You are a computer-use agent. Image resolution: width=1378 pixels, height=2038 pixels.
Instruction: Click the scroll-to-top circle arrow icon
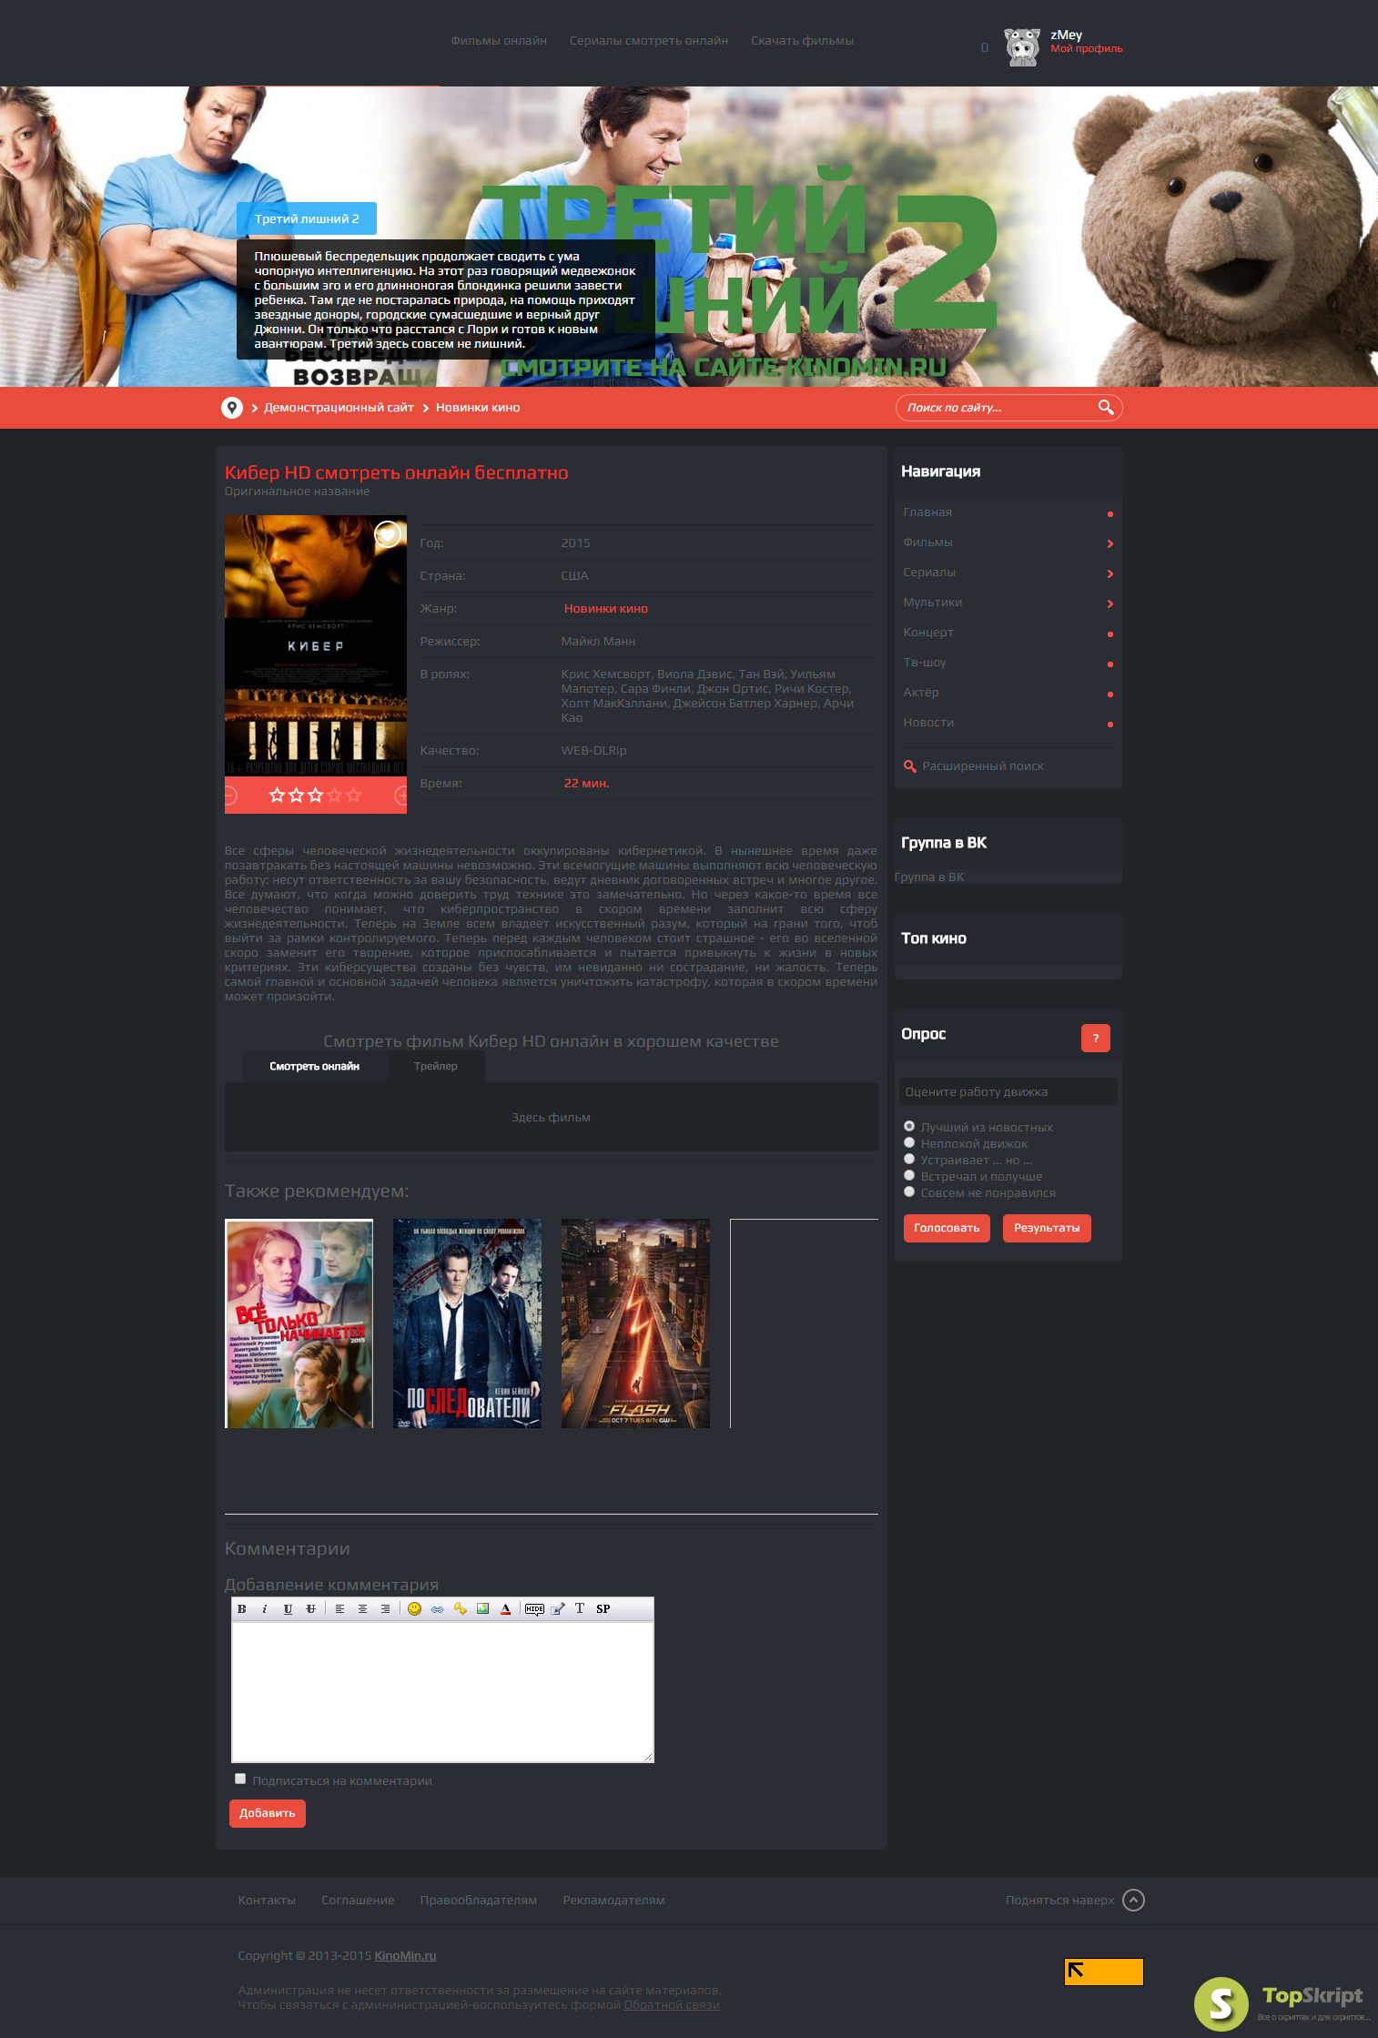click(1133, 1900)
